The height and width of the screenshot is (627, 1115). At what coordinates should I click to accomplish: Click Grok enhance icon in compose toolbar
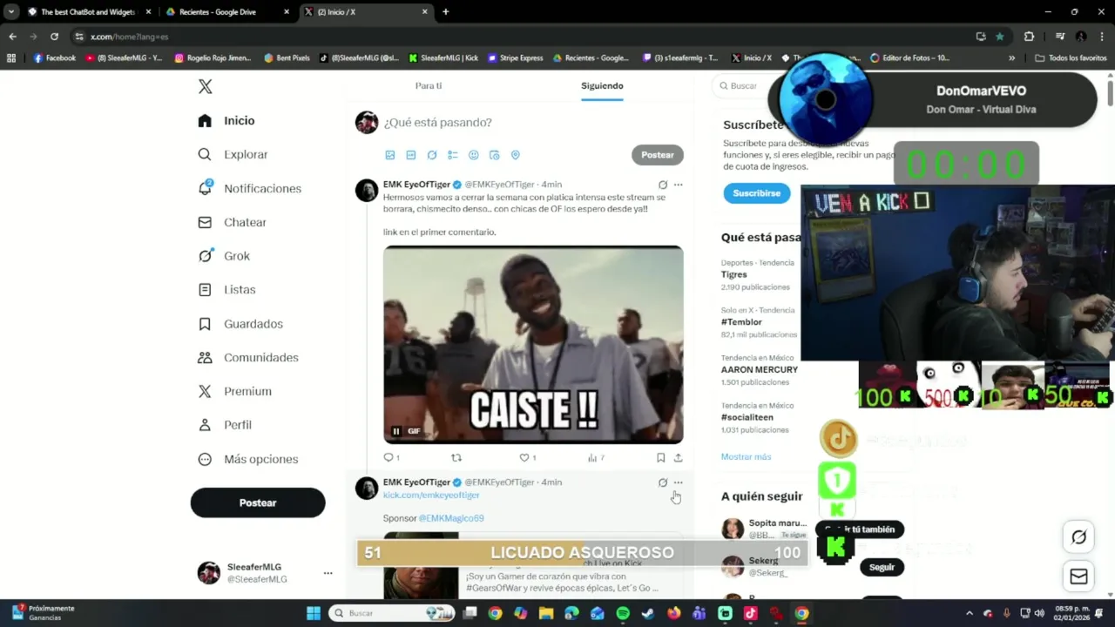[432, 155]
